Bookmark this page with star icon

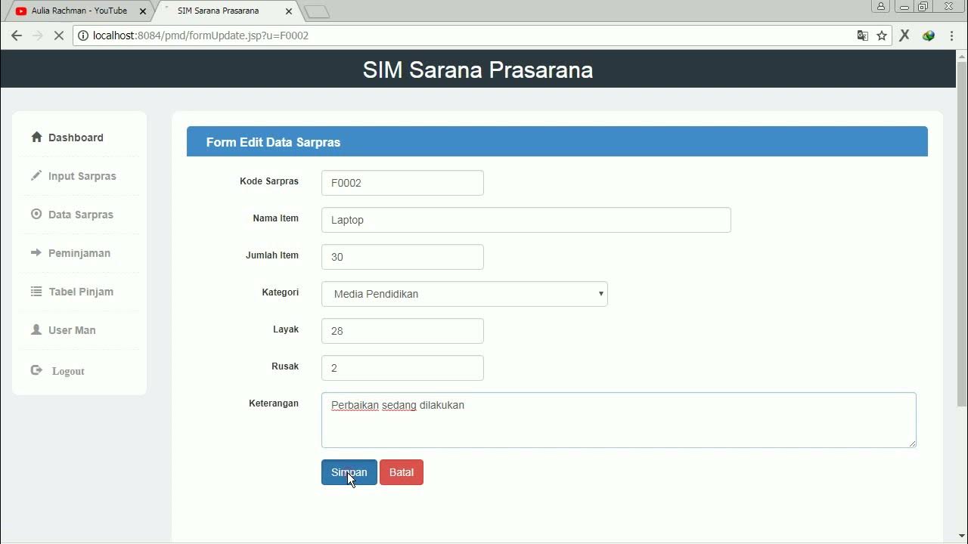pyautogui.click(x=882, y=36)
